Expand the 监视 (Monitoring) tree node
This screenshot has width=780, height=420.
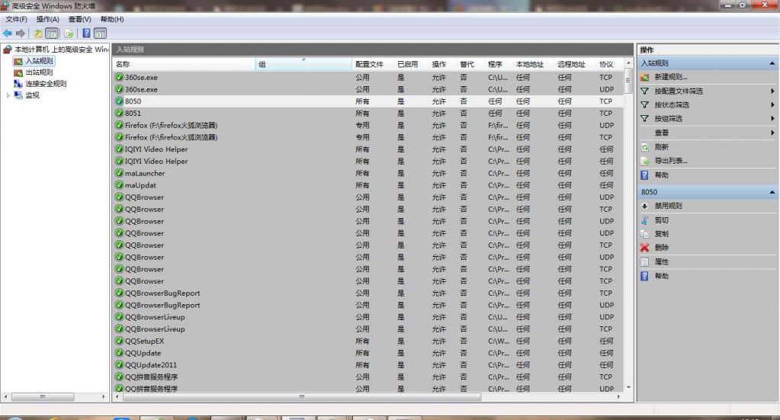[9, 95]
